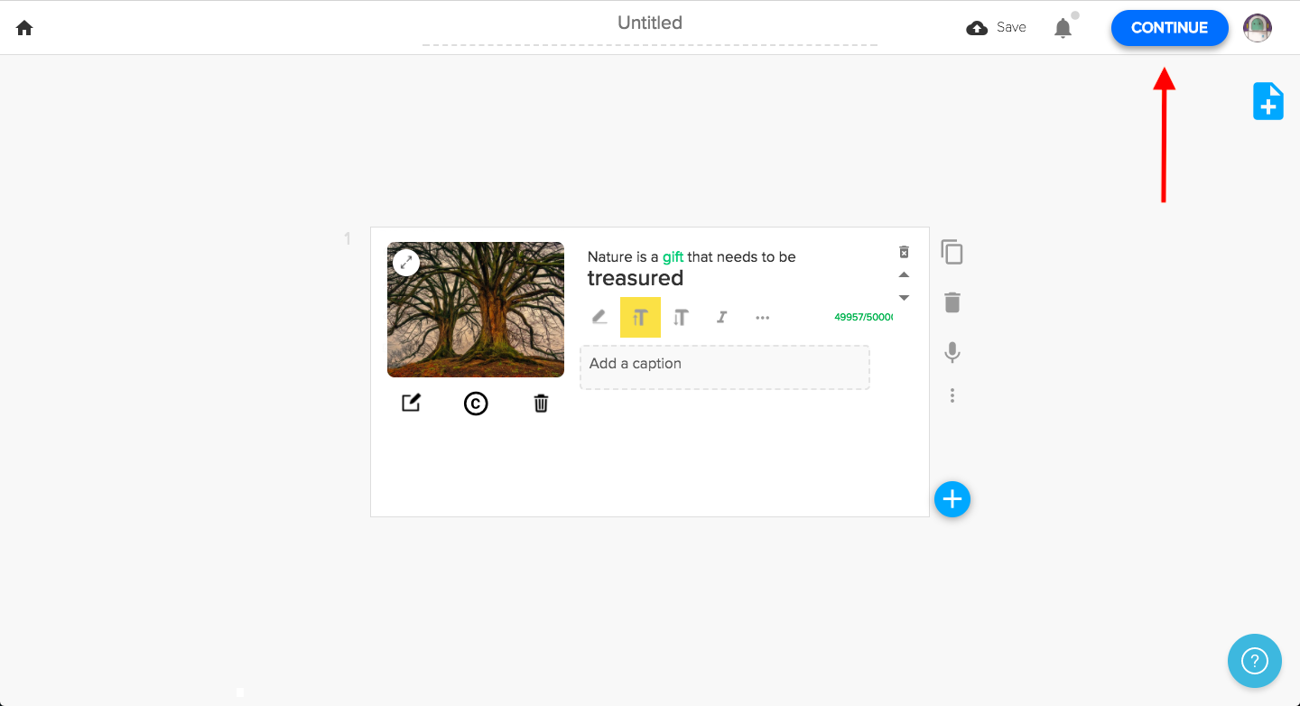Click the character counter 49957/50000
Image resolution: width=1300 pixels, height=706 pixels.
pyautogui.click(x=864, y=318)
